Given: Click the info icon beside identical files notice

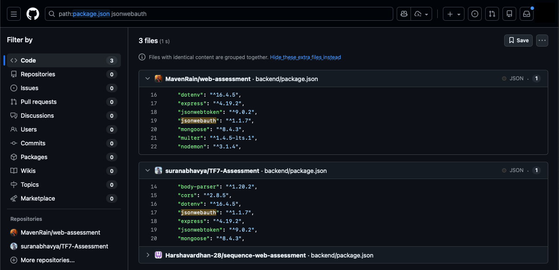Looking at the screenshot, I should tap(142, 57).
